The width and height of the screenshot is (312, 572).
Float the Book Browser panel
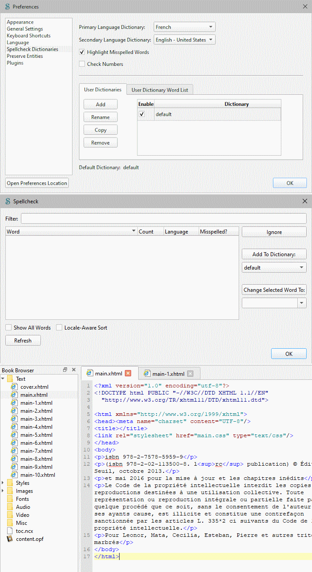pyautogui.click(x=65, y=370)
